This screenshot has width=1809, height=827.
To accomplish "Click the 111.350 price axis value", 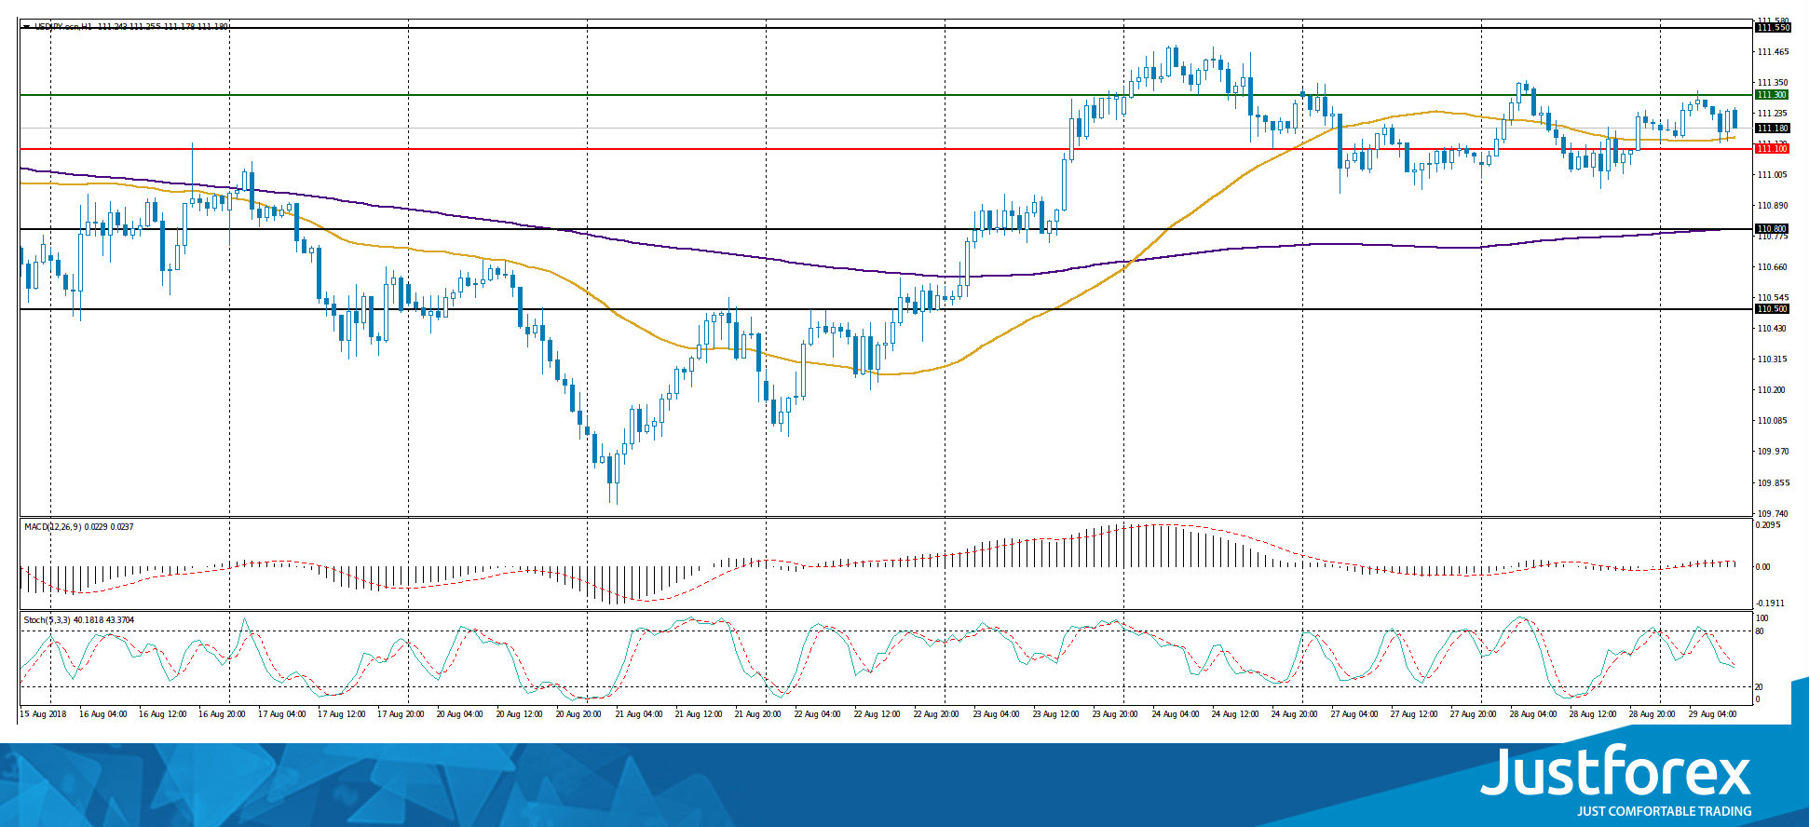I will pyautogui.click(x=1773, y=83).
